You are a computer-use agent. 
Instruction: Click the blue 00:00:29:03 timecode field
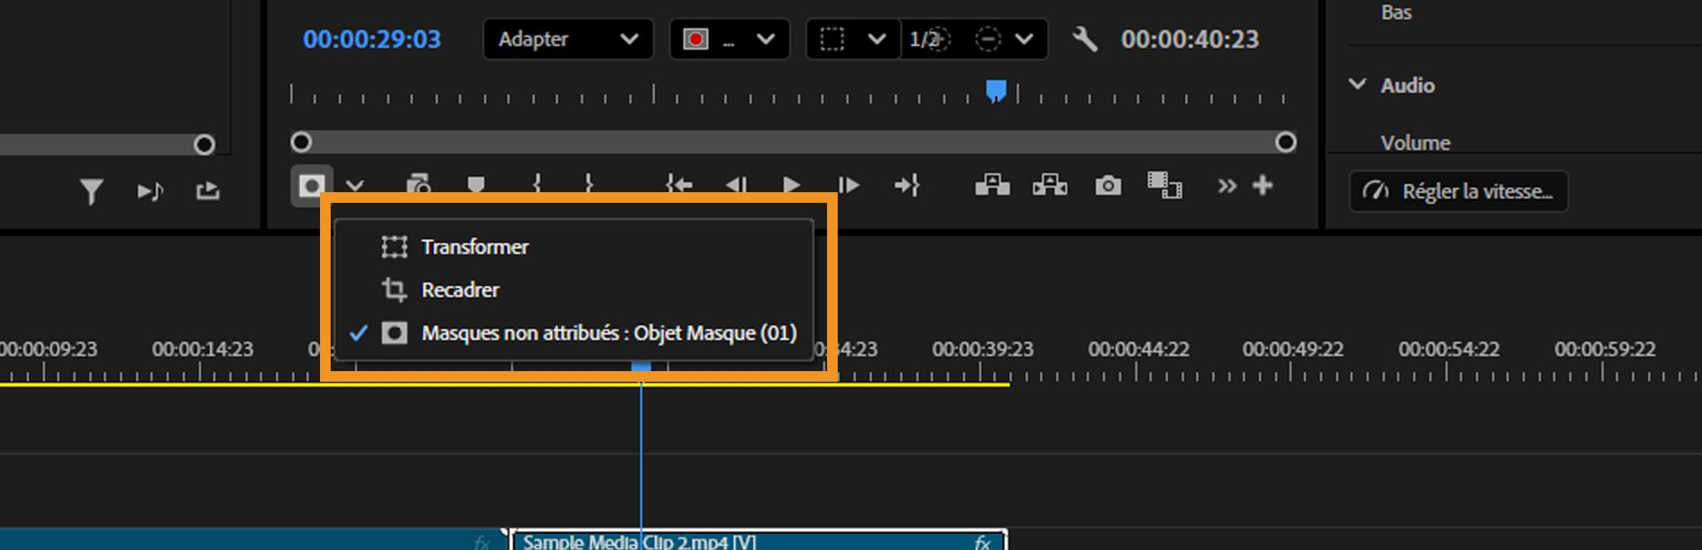coord(371,39)
